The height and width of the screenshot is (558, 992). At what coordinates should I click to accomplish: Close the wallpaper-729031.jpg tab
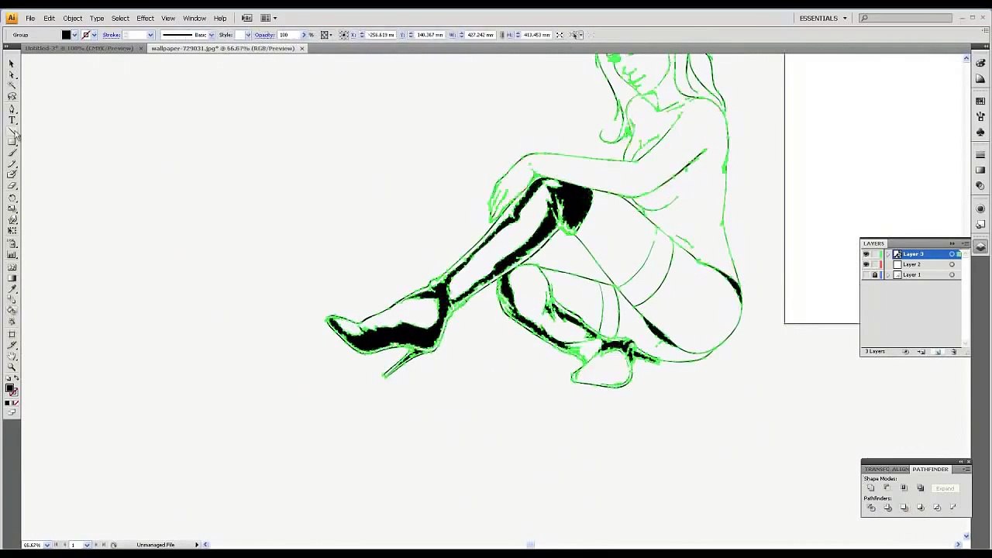[301, 48]
